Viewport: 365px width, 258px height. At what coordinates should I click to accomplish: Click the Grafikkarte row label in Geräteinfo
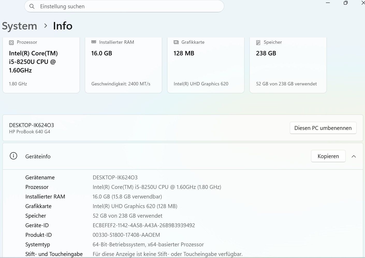(38, 206)
